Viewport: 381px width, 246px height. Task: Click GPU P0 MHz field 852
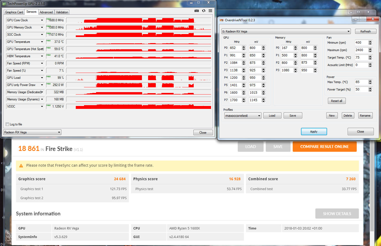[235, 48]
